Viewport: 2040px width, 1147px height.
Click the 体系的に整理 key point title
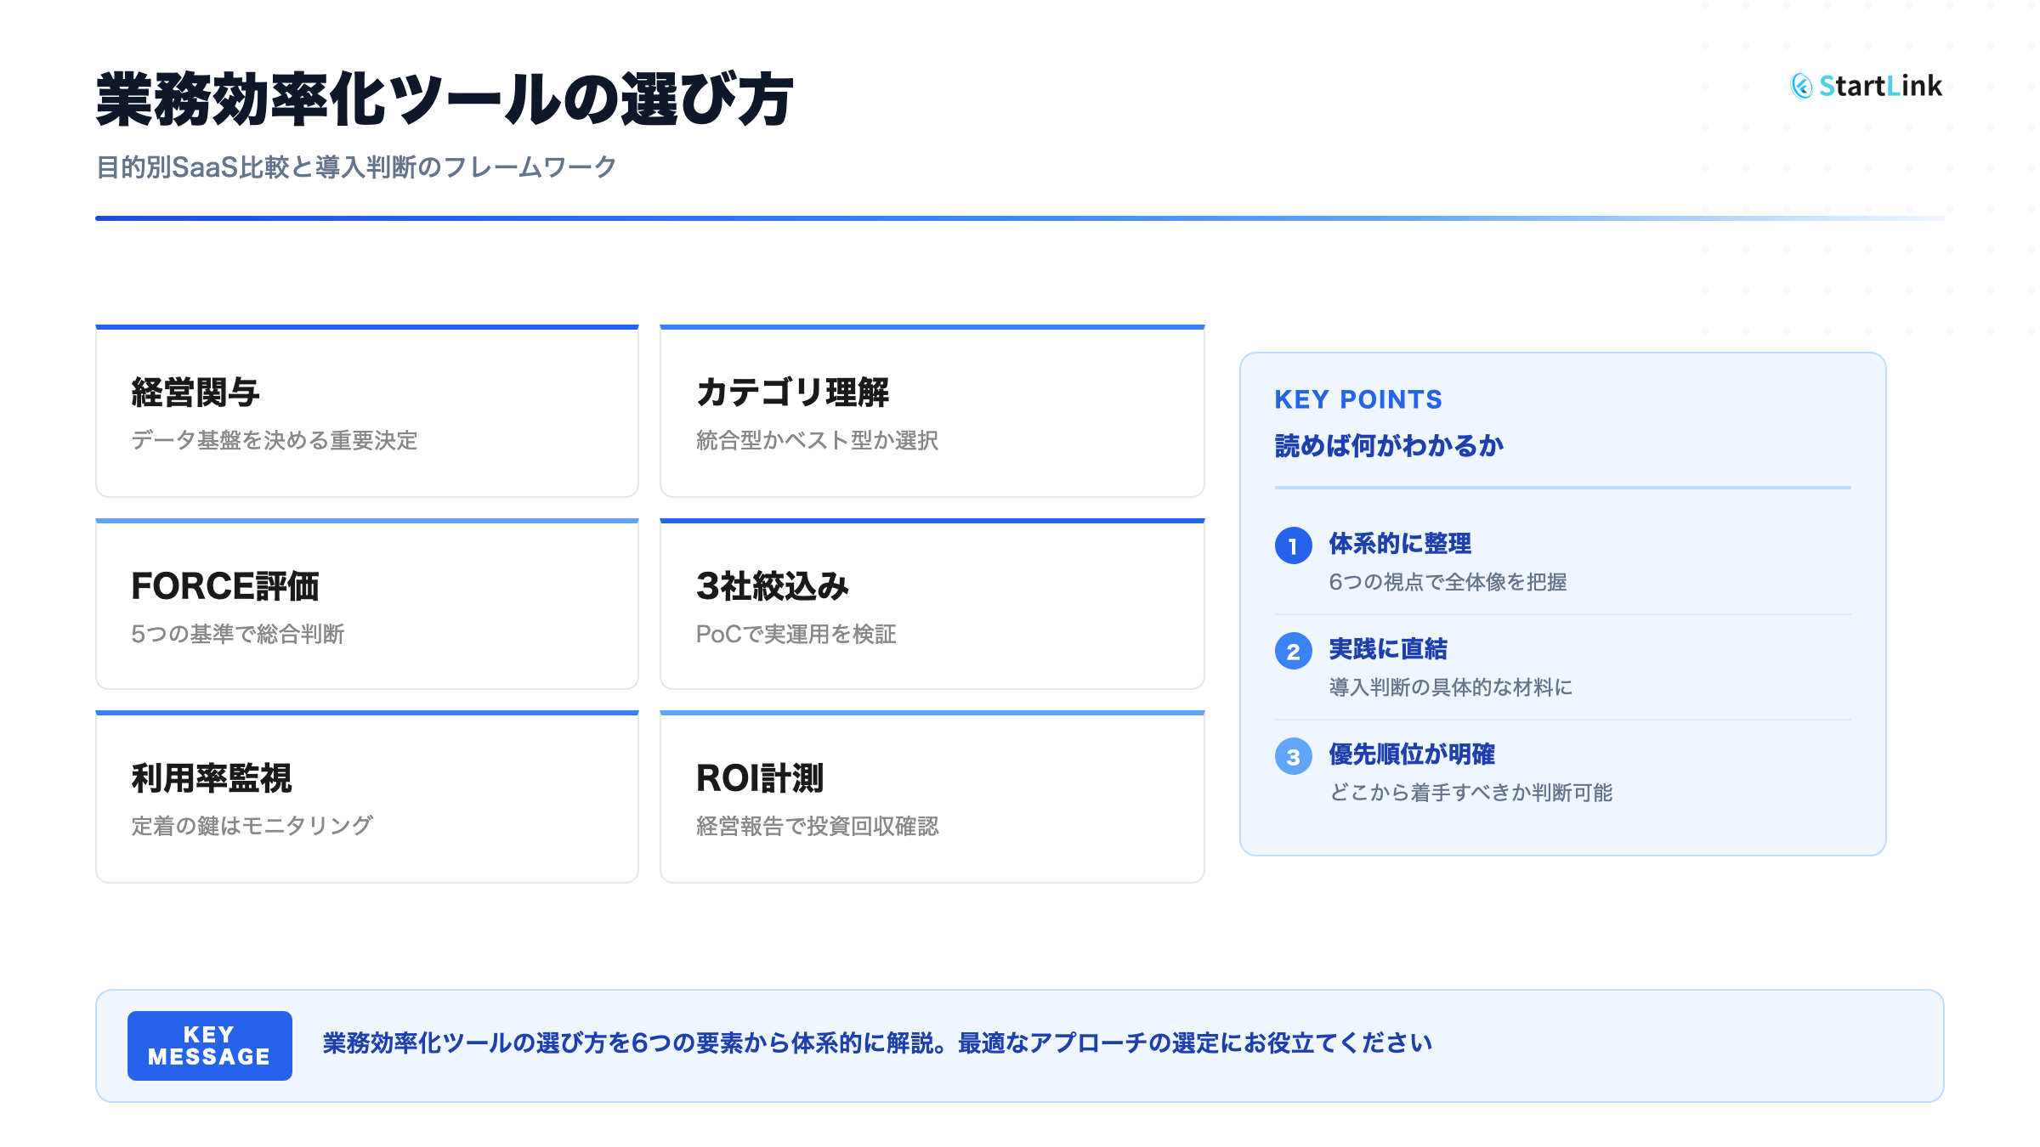click(1399, 543)
